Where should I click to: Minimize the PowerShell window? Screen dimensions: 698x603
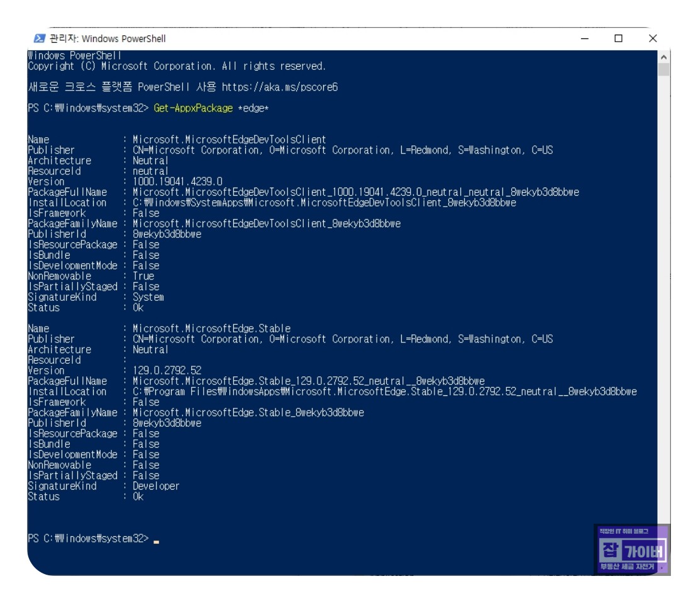(x=584, y=39)
